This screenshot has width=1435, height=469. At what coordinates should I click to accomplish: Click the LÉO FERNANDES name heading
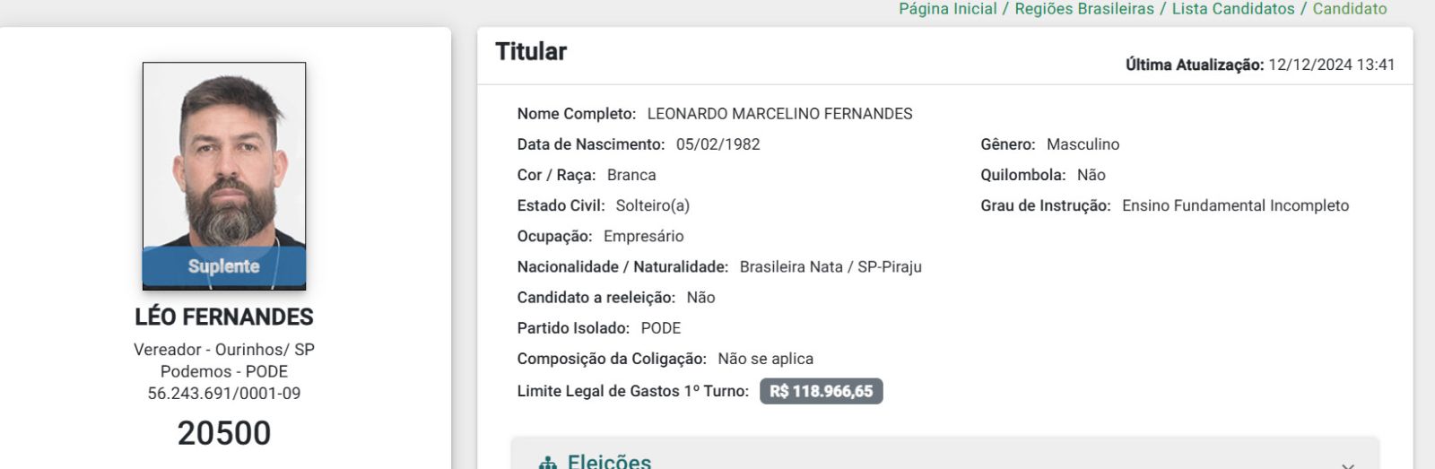[224, 317]
